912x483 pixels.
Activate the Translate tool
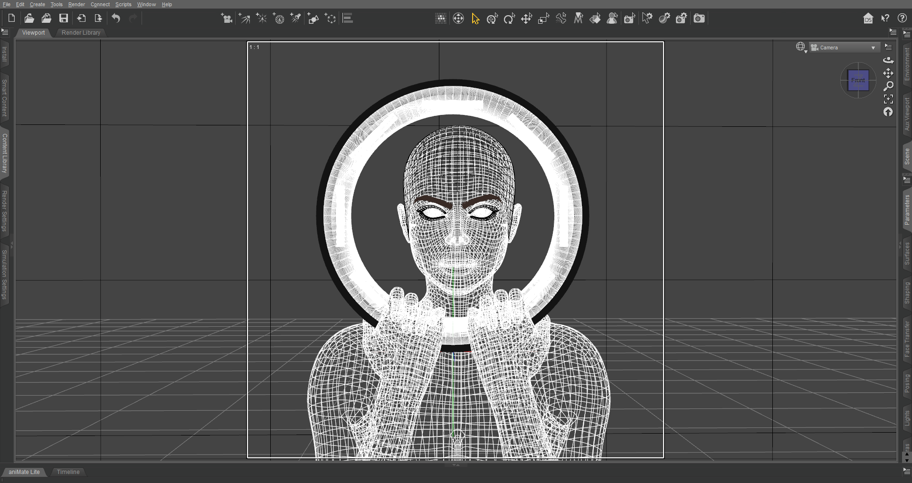(527, 19)
